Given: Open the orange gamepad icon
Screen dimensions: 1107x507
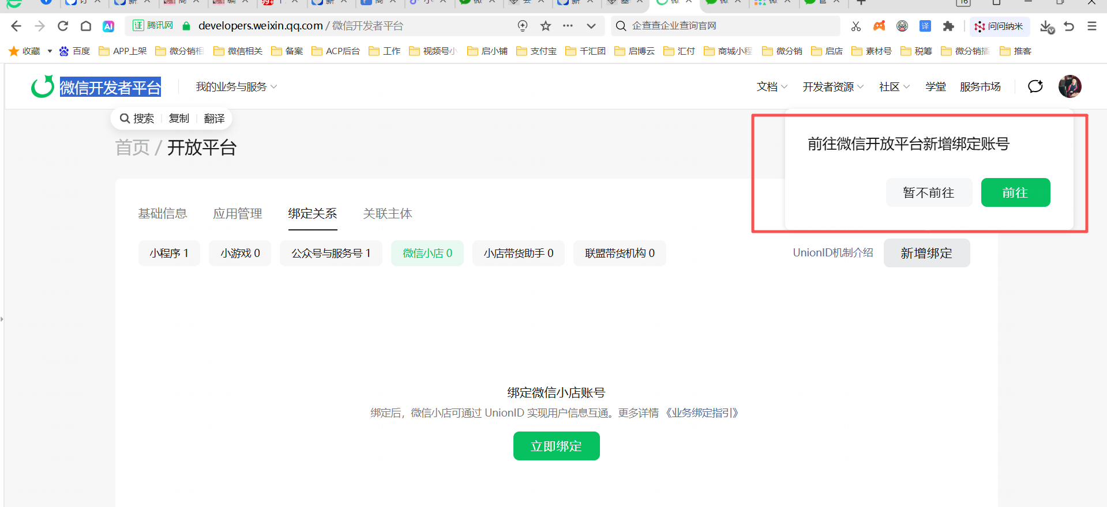Looking at the screenshot, I should 879,26.
